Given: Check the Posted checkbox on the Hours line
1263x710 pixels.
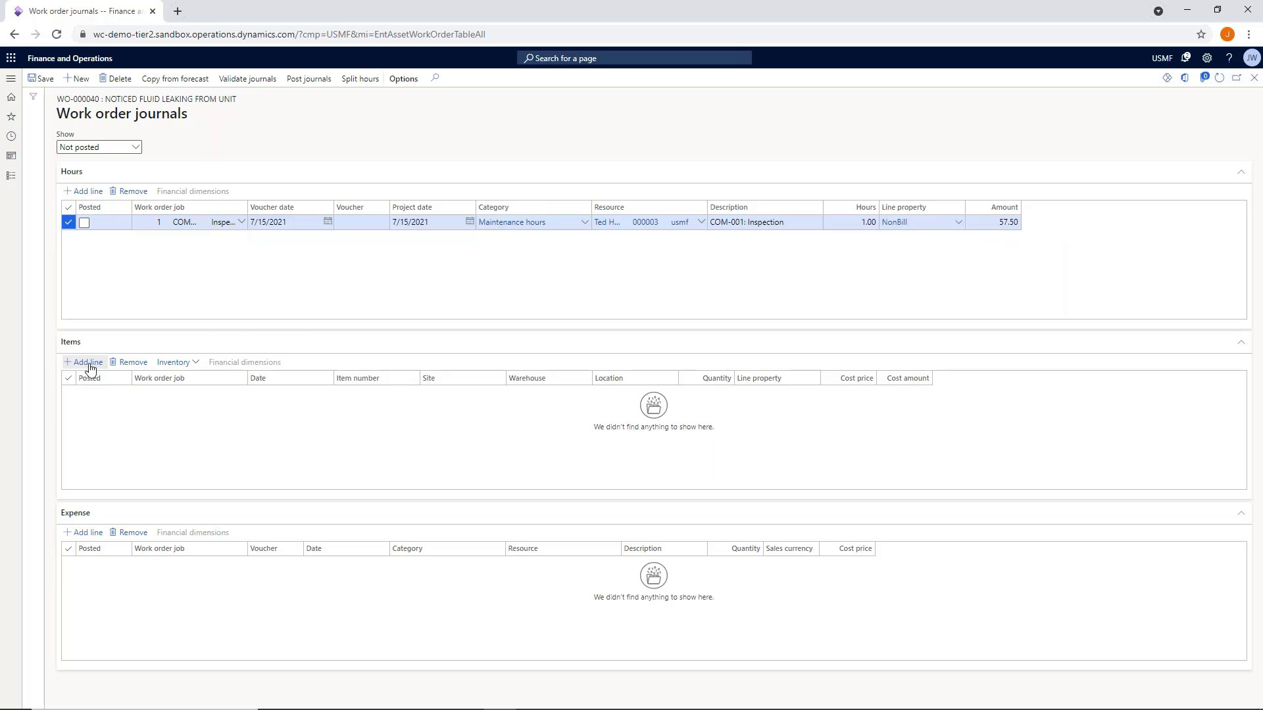Looking at the screenshot, I should [84, 223].
